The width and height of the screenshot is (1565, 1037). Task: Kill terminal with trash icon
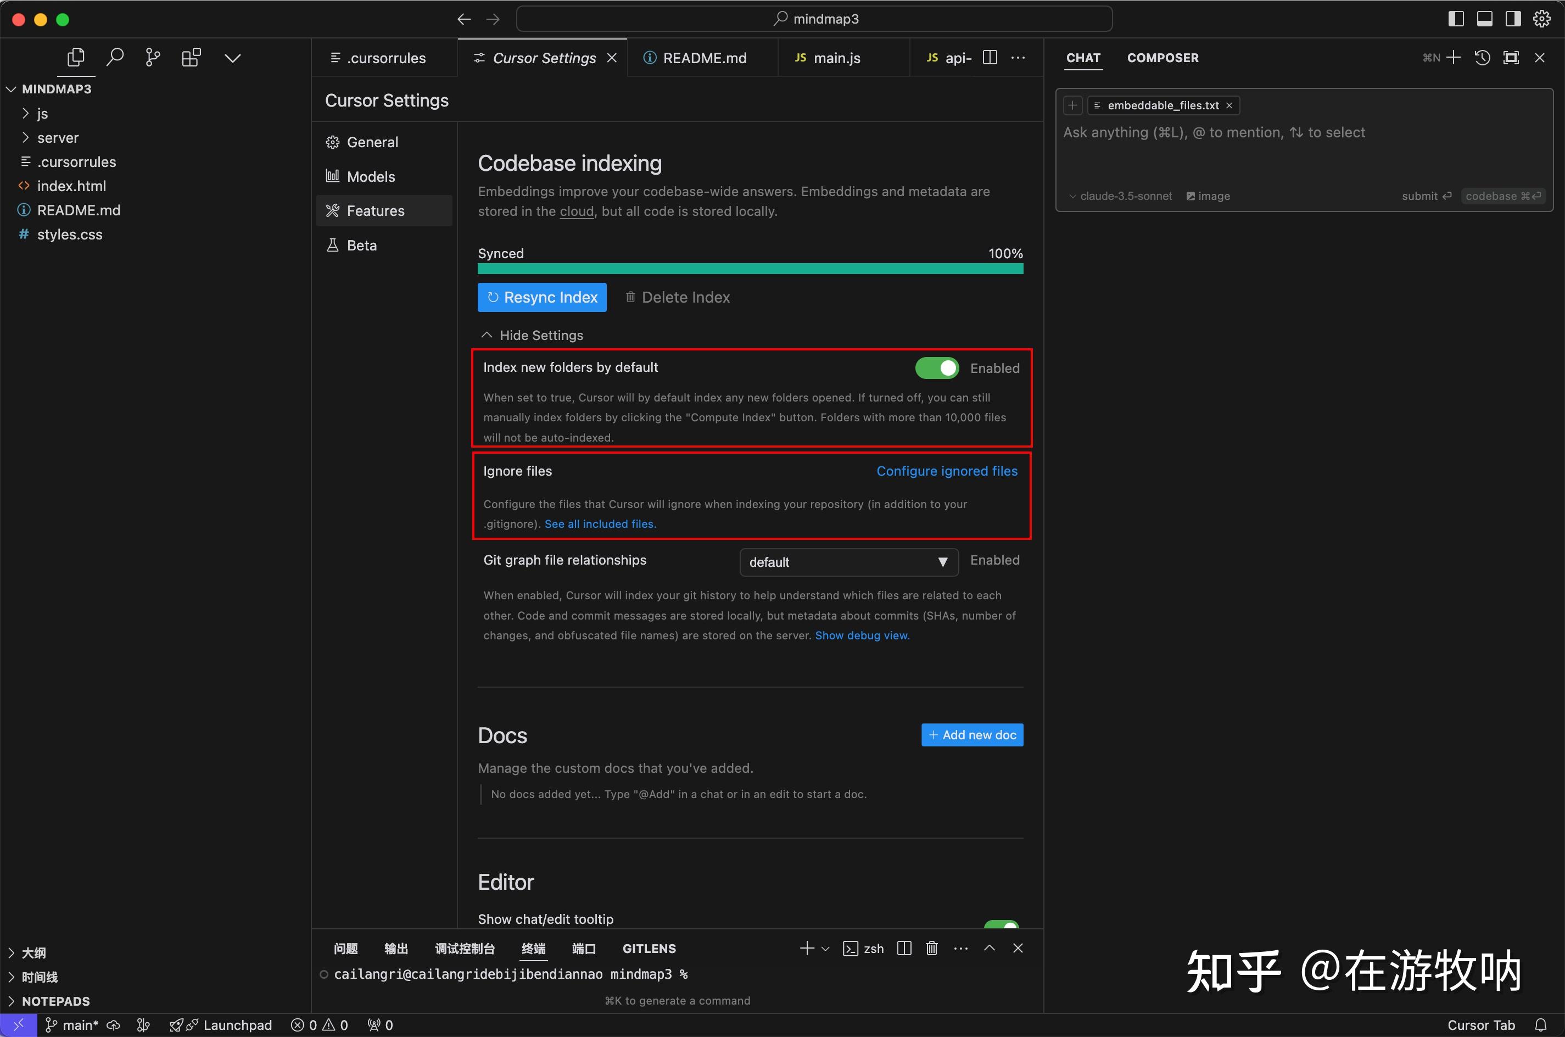pyautogui.click(x=932, y=949)
